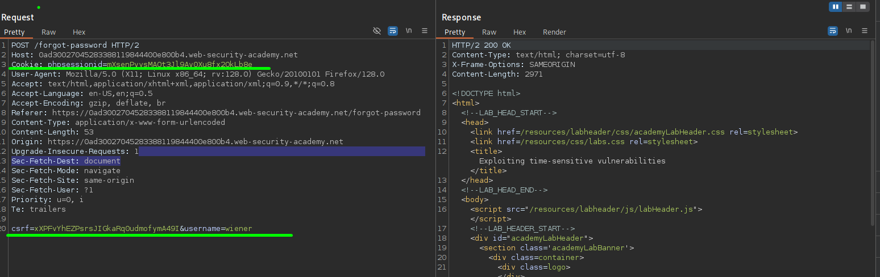The width and height of the screenshot is (880, 277).
Task: Switch to the combined tabbed layout icon
Action: click(863, 7)
